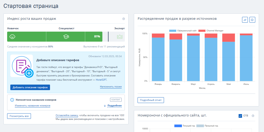Toggle 'Channel Manager' red legend swatch
The image size is (264, 132).
coord(202,31)
